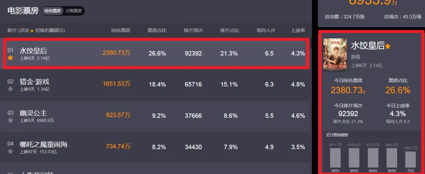The image size is (425, 174).
Task: Toggle the gray star for 哪吒之魔童闹海
Action: 10,151
